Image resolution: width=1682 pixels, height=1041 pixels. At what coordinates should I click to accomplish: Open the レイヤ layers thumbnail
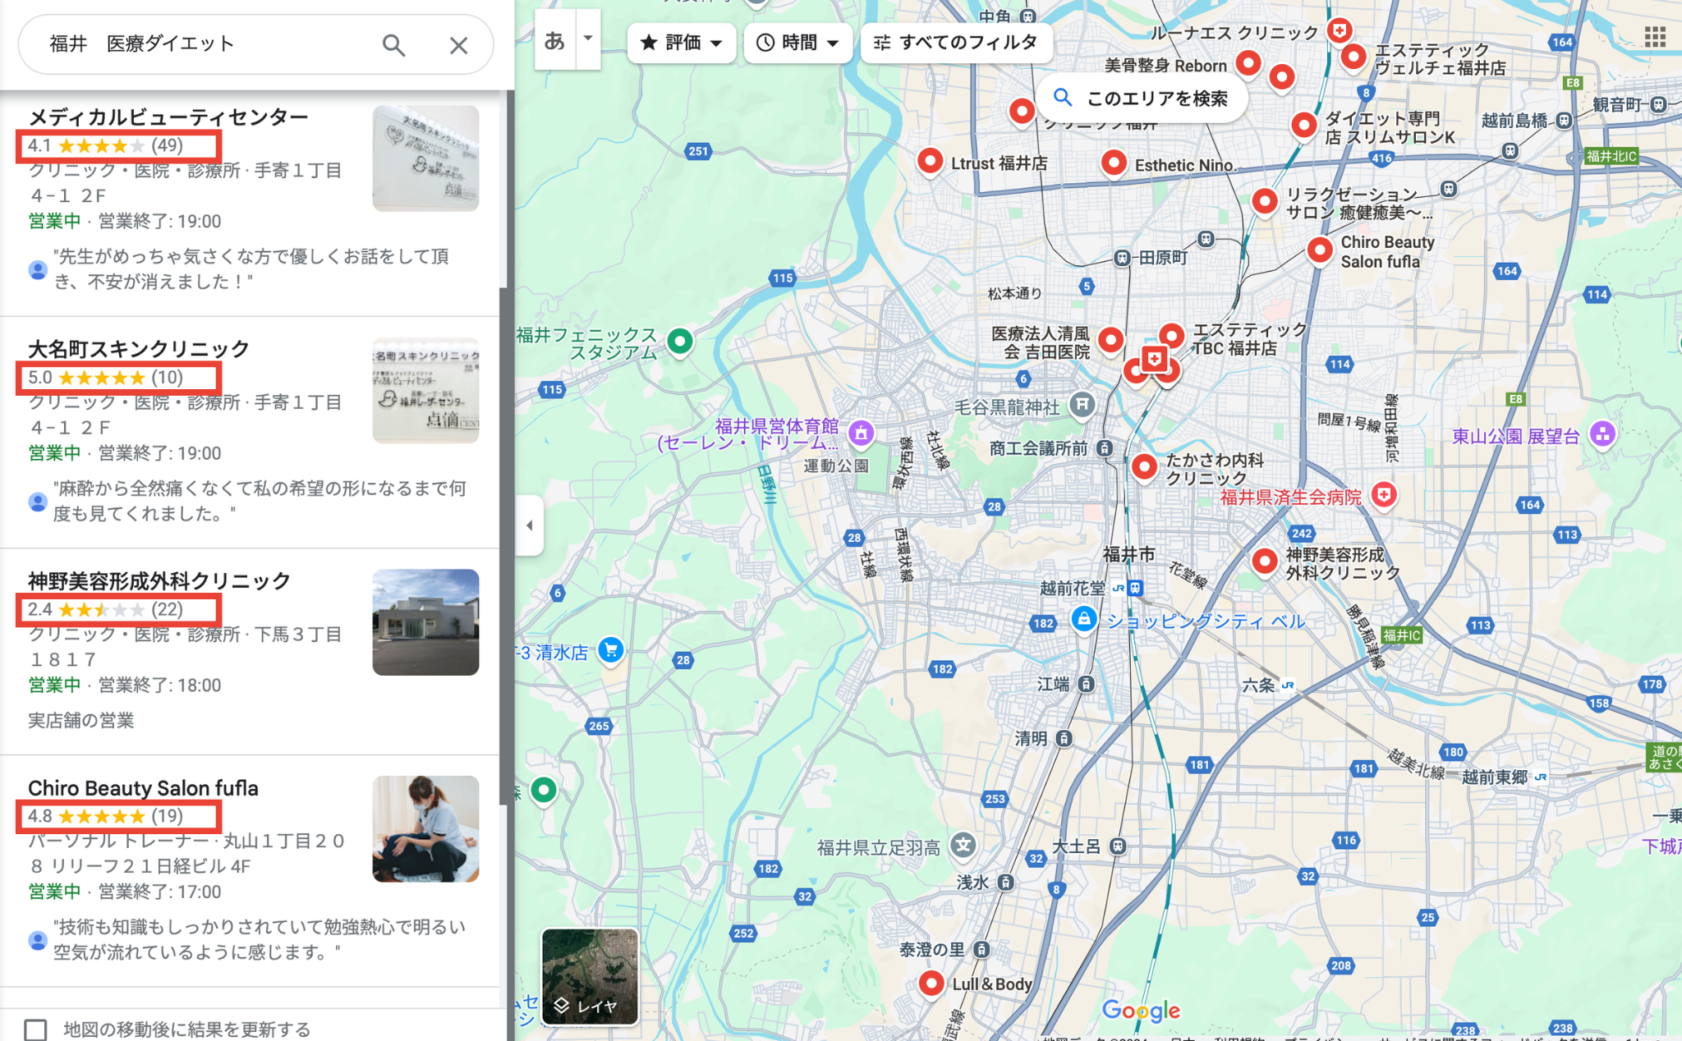click(x=590, y=976)
